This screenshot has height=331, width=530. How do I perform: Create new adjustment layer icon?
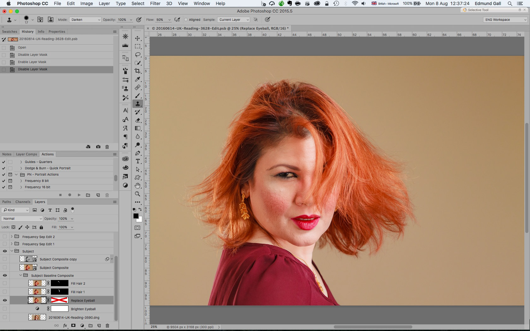point(82,326)
